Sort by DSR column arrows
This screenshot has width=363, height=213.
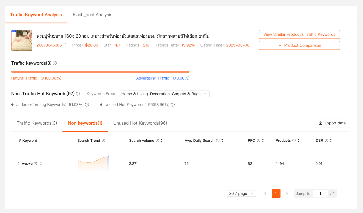pos(331,140)
